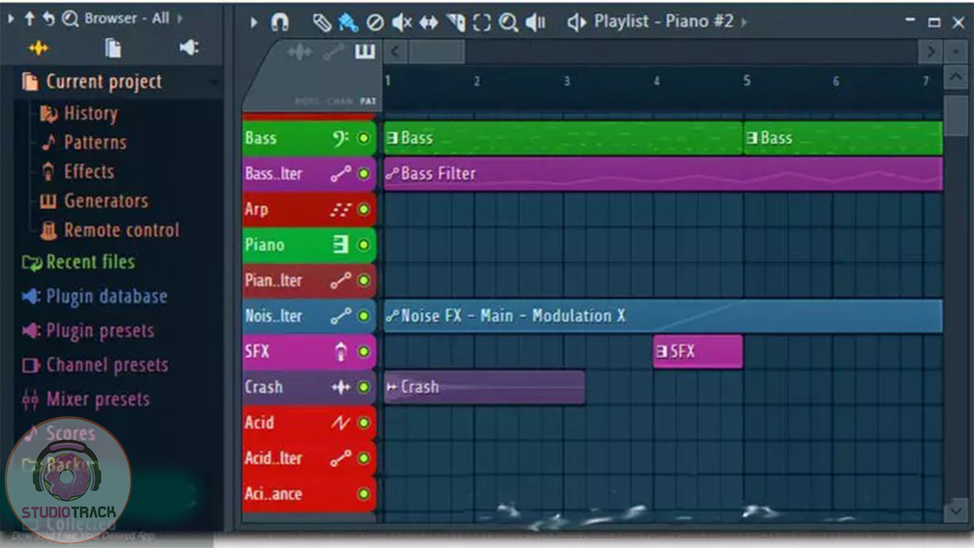Screen dimensions: 974x548
Task: Click the bass clef icon on the Bass track
Action: click(x=340, y=138)
